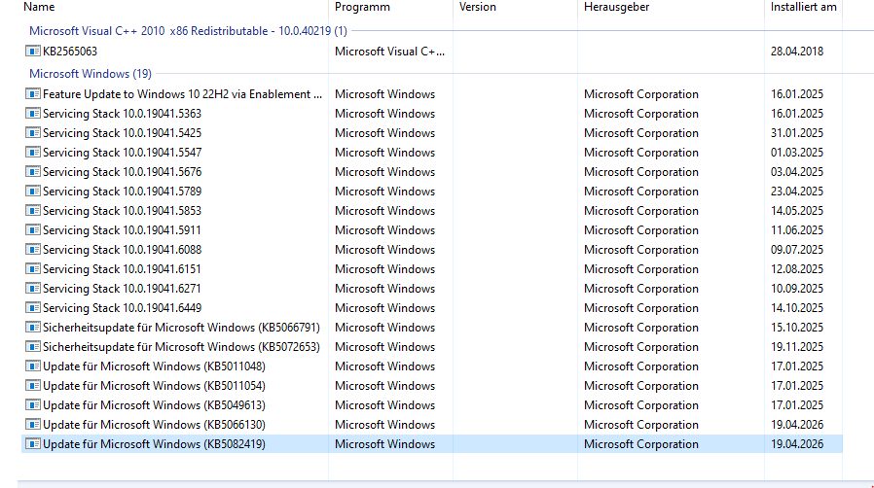Select Servicing Stack 10.0.19041.6088 name
Viewport: 874px width, 488px height.
(122, 250)
